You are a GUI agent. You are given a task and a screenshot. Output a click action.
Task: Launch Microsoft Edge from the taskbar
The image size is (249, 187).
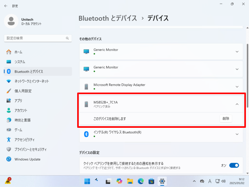pyautogui.click(x=141, y=181)
